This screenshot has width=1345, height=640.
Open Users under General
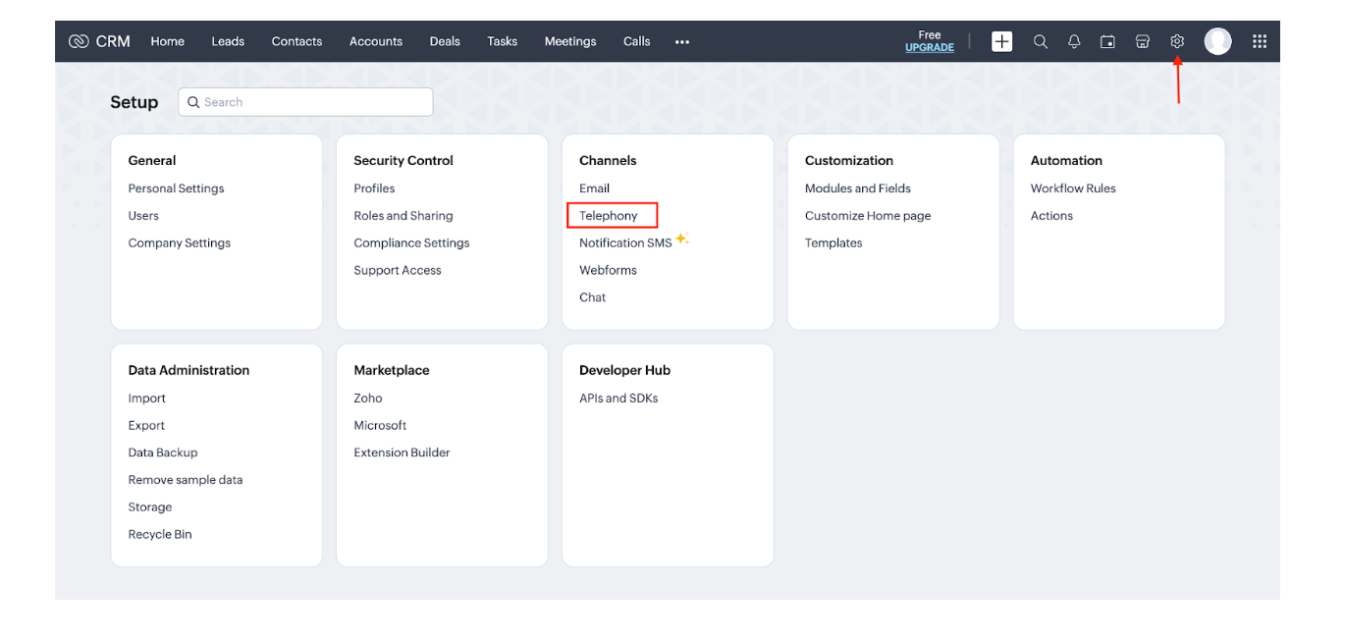click(x=143, y=216)
